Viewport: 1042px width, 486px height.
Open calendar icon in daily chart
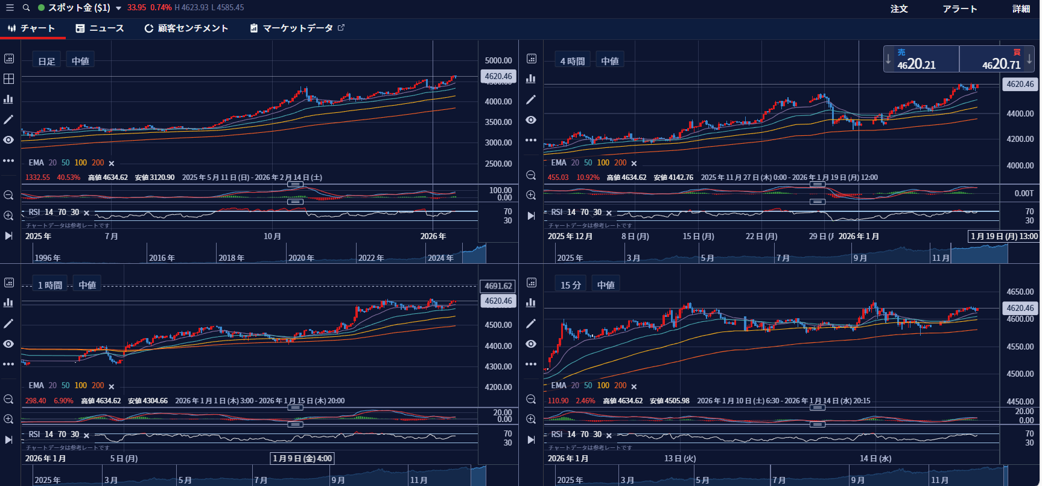pos(9,59)
